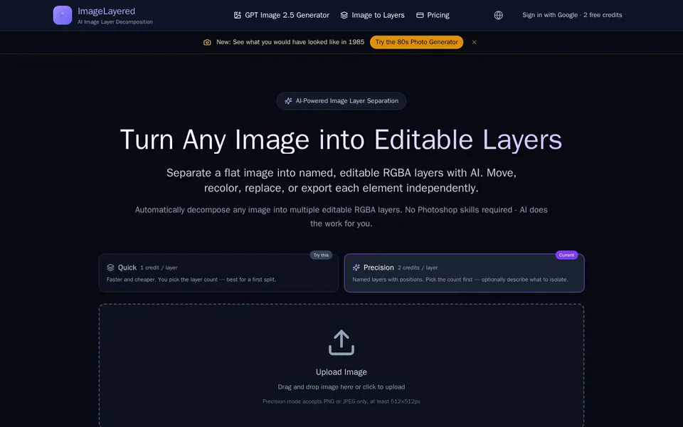
Task: Dismiss the 80s Photo announcement banner
Action: [475, 42]
